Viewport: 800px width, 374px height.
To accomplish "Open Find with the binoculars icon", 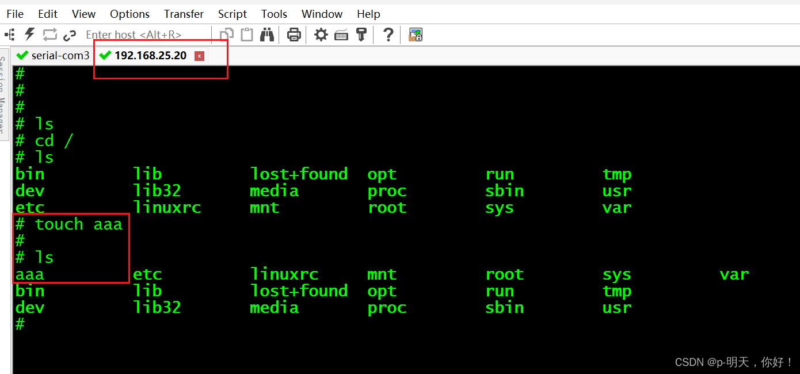I will point(268,35).
